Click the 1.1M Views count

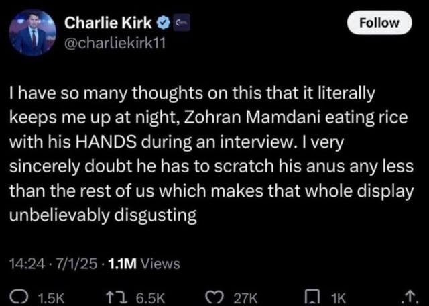tap(138, 264)
